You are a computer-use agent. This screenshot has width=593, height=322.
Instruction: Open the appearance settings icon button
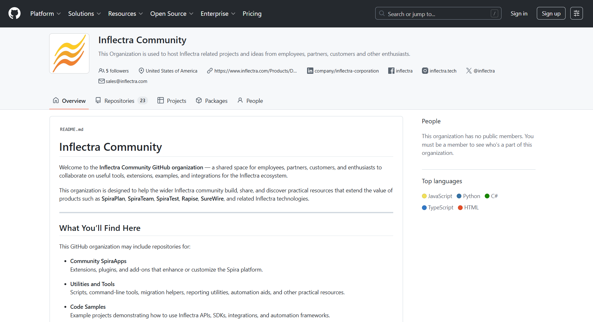coord(576,13)
